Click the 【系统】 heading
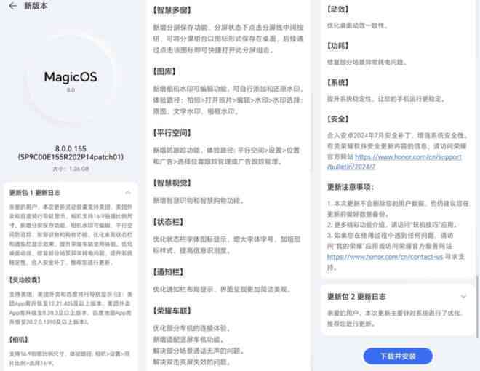 tap(337, 82)
